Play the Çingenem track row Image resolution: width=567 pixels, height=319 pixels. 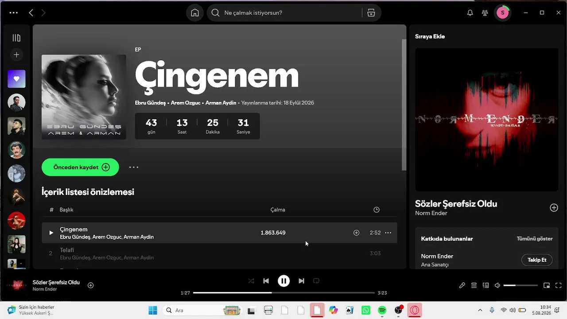[x=51, y=233]
